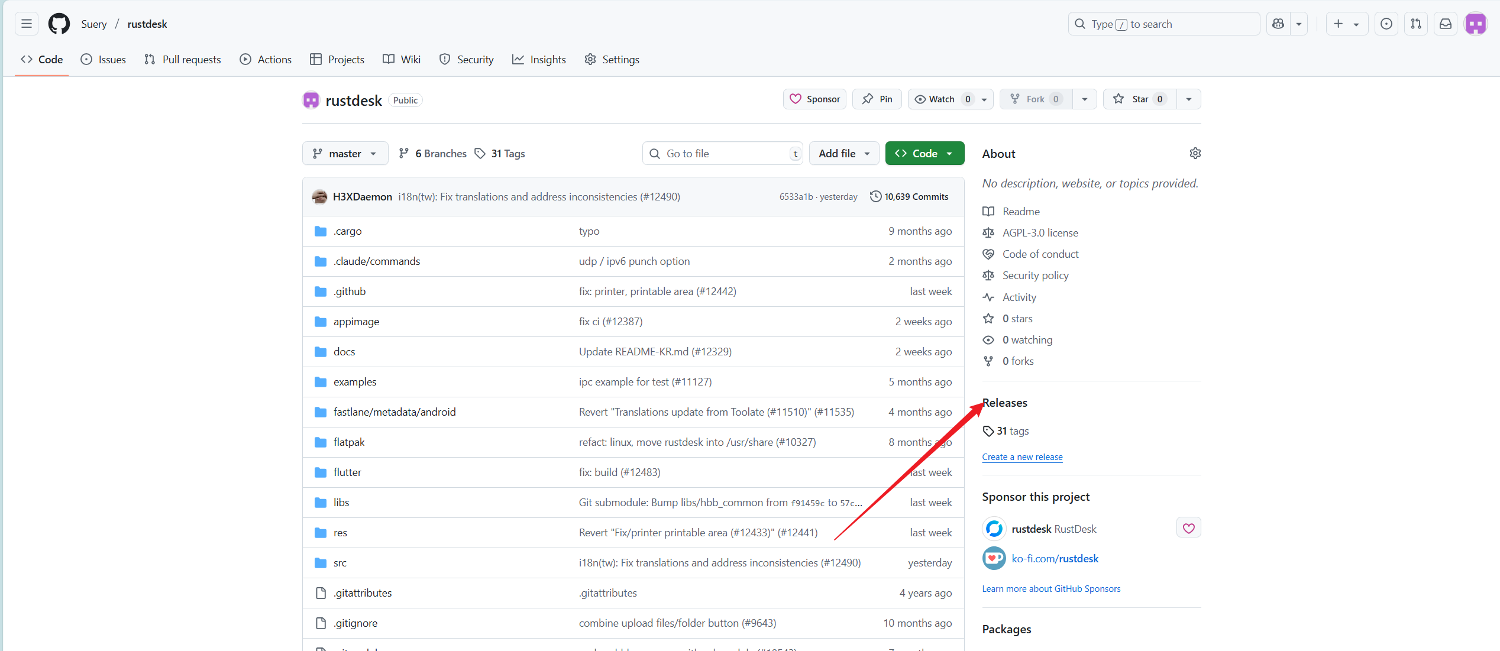Open the .cargo folder
1500x651 pixels.
(347, 231)
